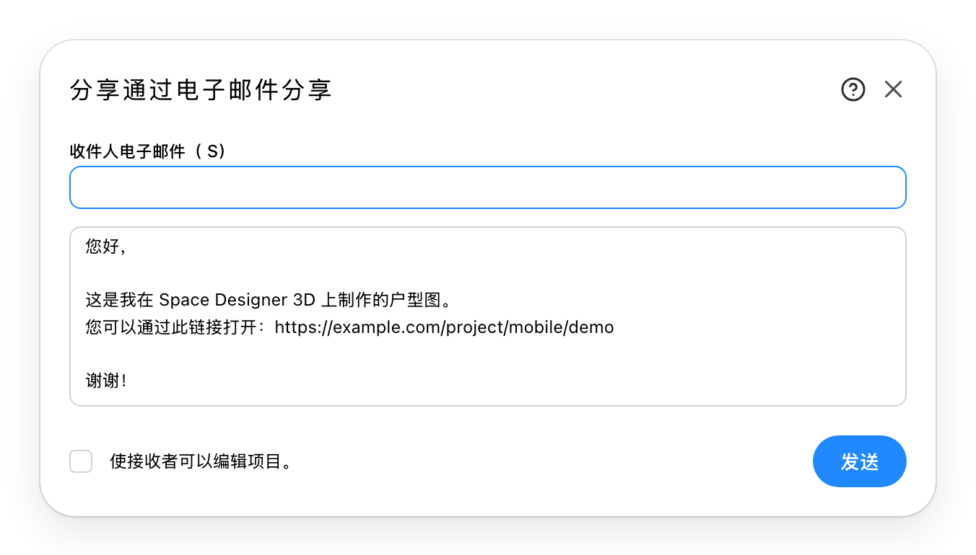Close the email share dialog
The image size is (976, 555).
point(894,89)
